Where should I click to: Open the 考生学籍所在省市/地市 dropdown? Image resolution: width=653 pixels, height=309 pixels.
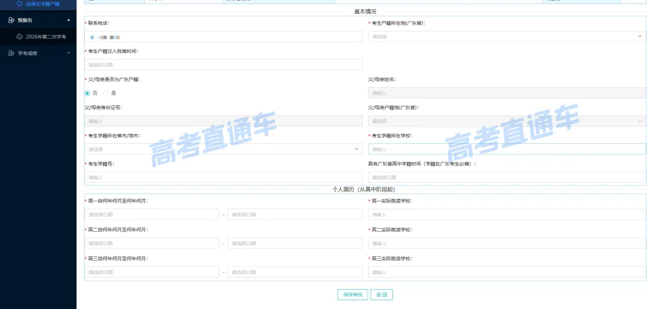coord(223,149)
